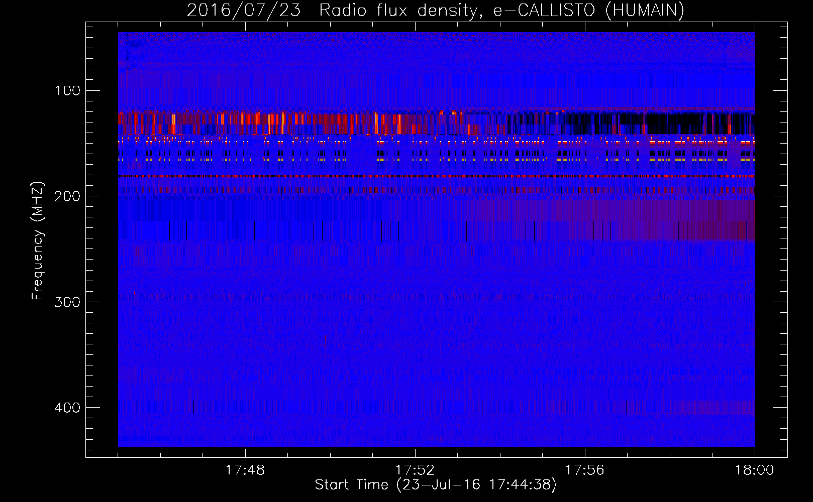Click the 200 frequency axis label
The width and height of the screenshot is (813, 502).
(x=67, y=196)
